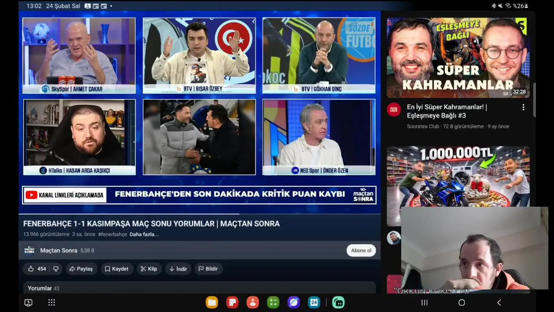Click the Önder Özen panel in video
Image resolution: width=554 pixels, height=312 pixels.
click(319, 137)
